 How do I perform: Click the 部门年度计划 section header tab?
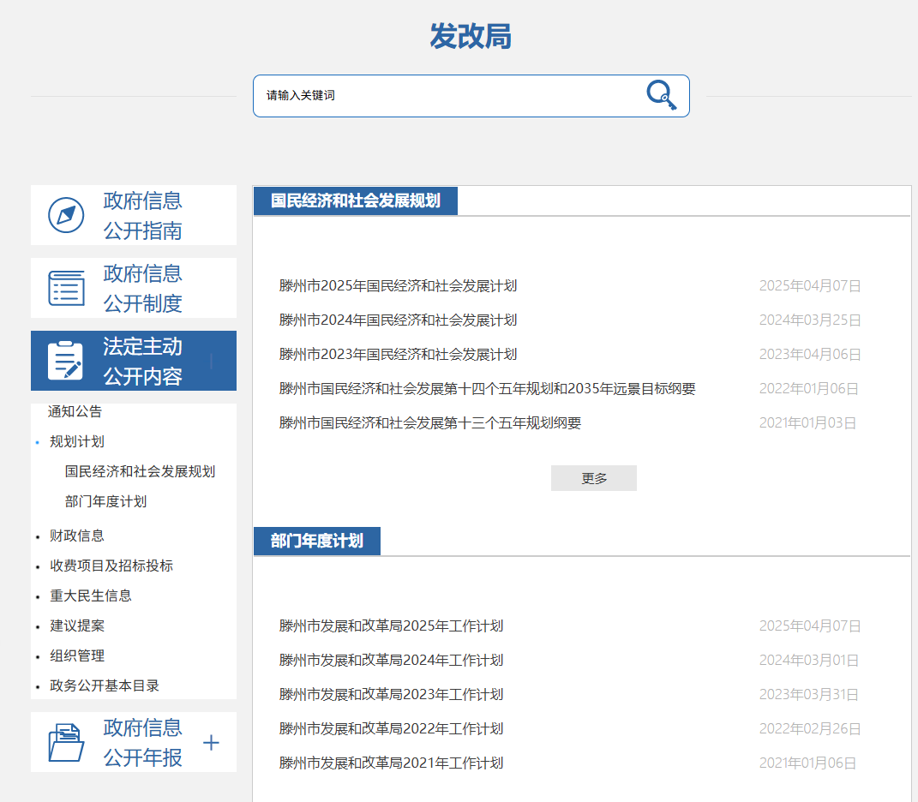(x=316, y=542)
